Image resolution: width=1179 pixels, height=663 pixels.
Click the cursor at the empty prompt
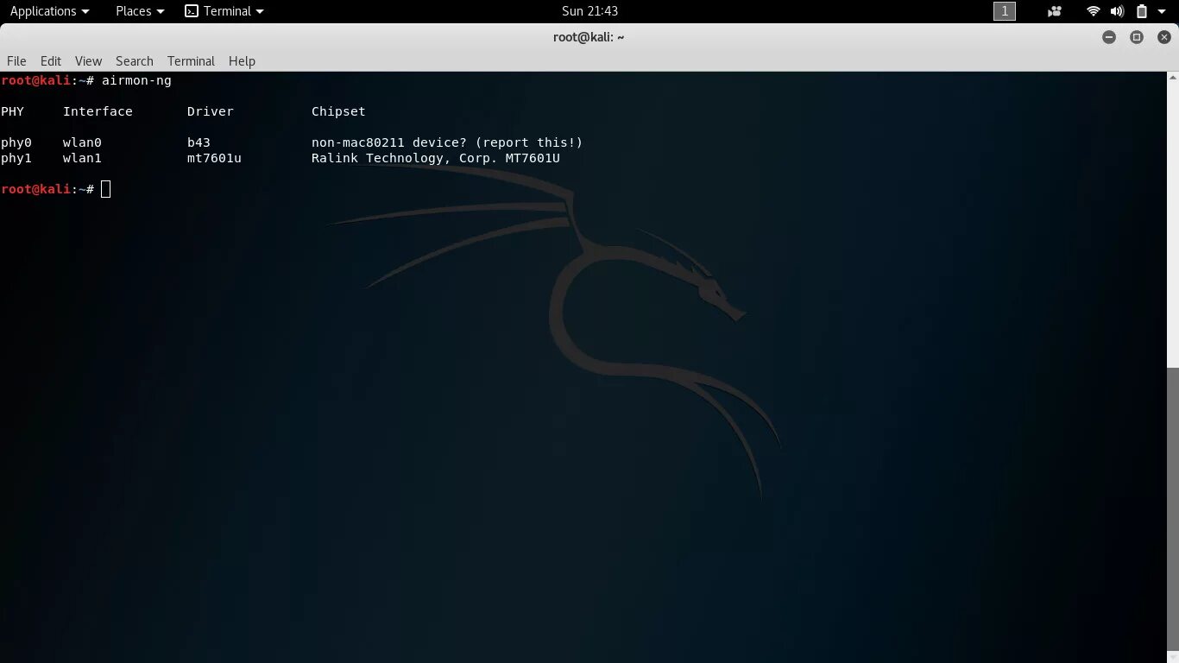(x=105, y=189)
